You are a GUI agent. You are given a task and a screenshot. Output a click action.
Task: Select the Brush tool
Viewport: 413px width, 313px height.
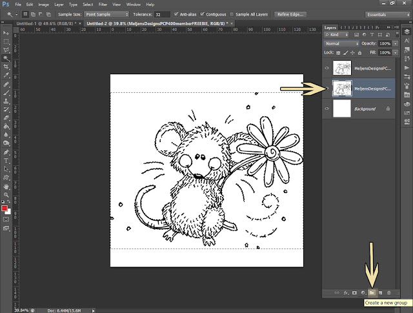tap(6, 93)
